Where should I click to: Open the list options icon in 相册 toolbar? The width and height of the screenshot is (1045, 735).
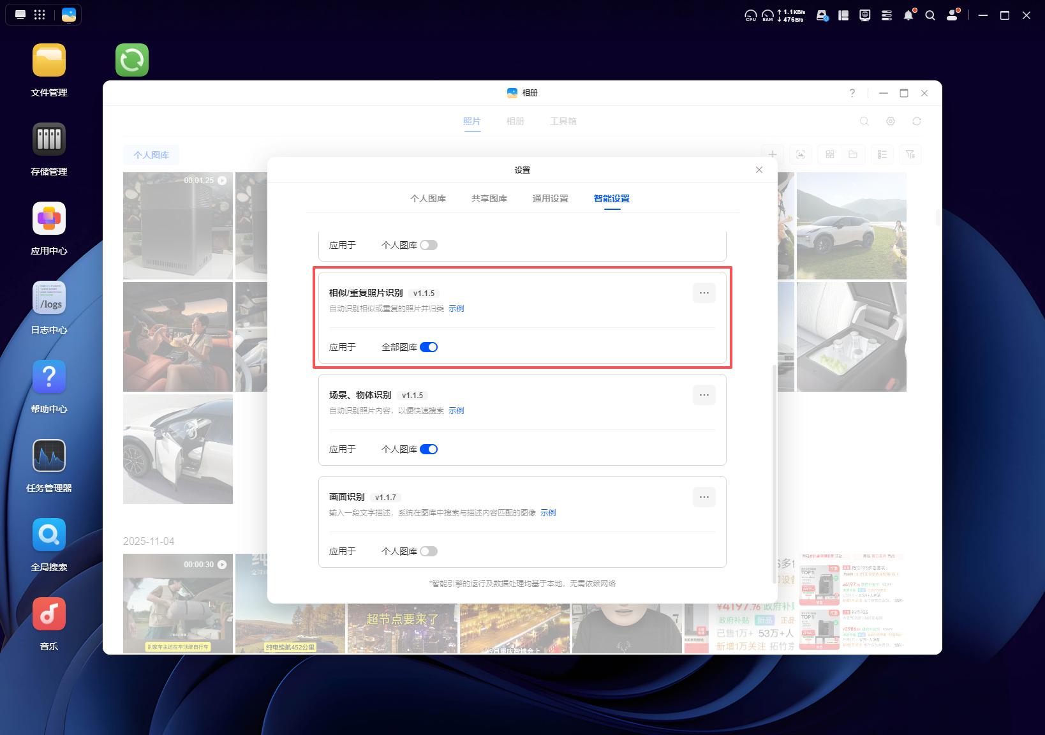pos(882,154)
